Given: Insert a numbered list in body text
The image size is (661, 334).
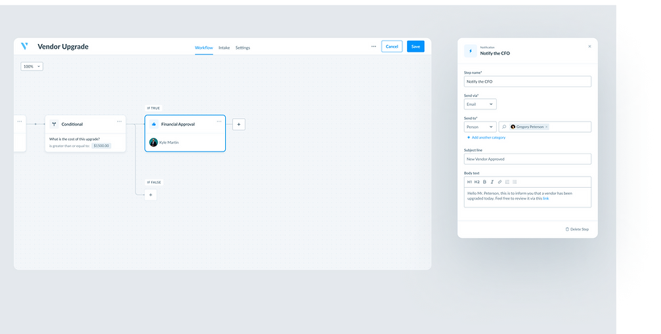Looking at the screenshot, I should click(x=507, y=182).
